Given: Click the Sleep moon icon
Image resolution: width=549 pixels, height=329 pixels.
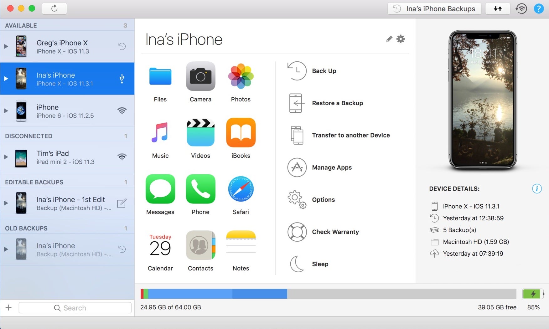Looking at the screenshot, I should [297, 264].
